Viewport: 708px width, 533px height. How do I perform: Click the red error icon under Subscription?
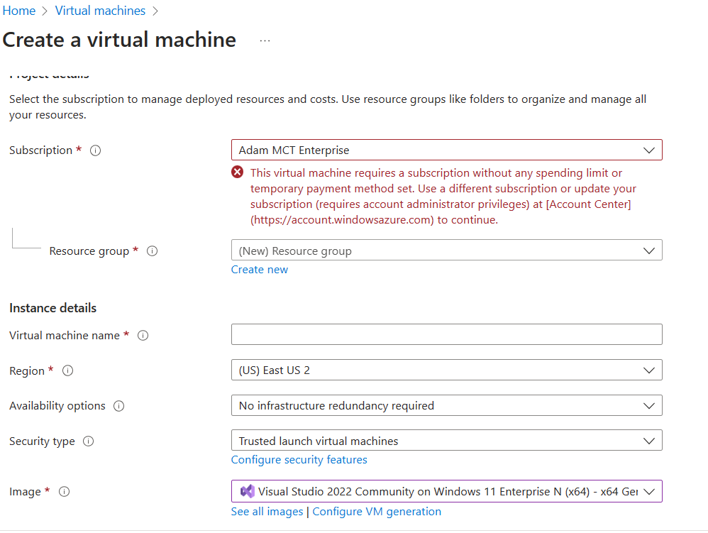tap(238, 172)
